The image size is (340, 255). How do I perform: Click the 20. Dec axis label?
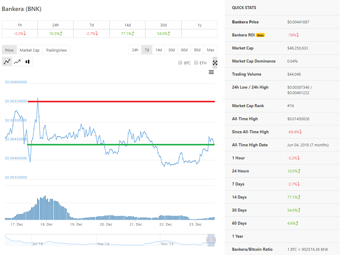106,224
